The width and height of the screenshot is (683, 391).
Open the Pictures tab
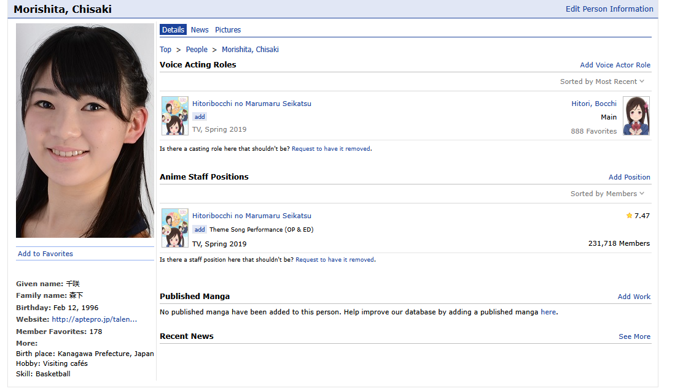(x=228, y=29)
